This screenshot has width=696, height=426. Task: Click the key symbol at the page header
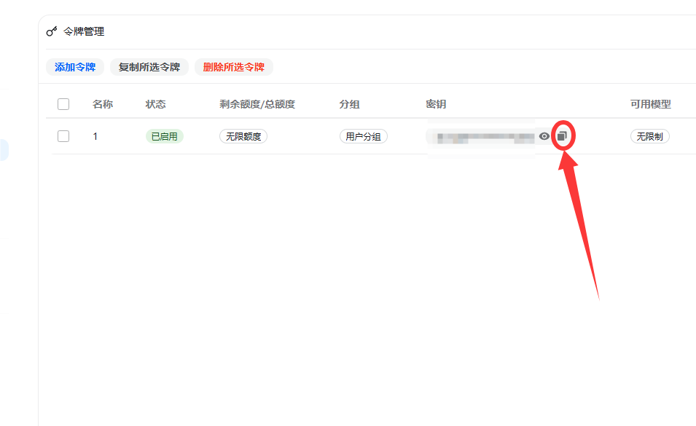click(52, 31)
